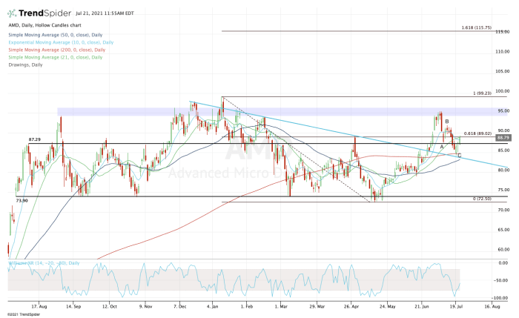Click the 0.00 Williams %R axis label
The image size is (519, 318).
(x=503, y=263)
